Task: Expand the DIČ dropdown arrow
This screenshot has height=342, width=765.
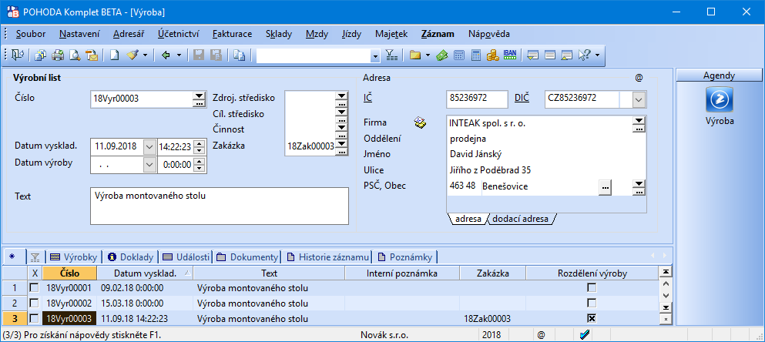Action: click(639, 99)
